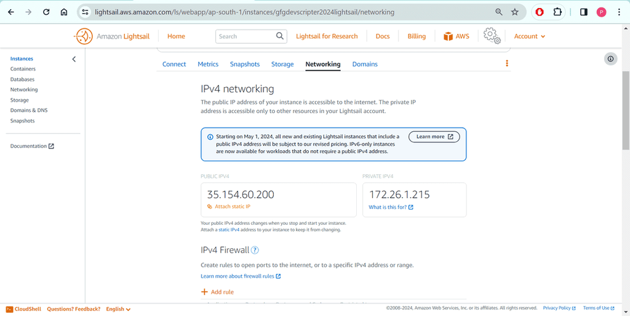Bookmark this page with the star icon

pos(515,12)
